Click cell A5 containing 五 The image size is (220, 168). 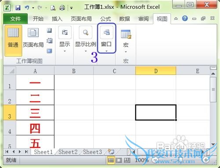pos(35,142)
